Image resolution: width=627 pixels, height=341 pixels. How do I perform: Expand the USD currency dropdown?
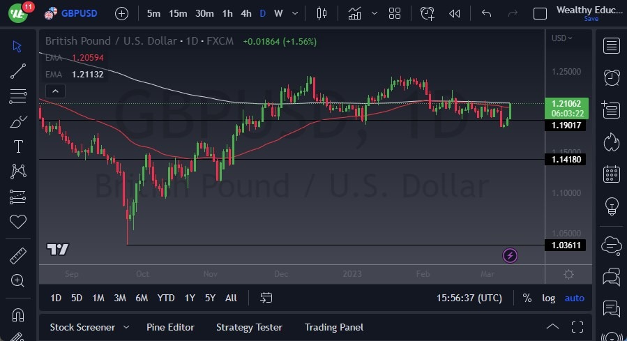point(562,38)
